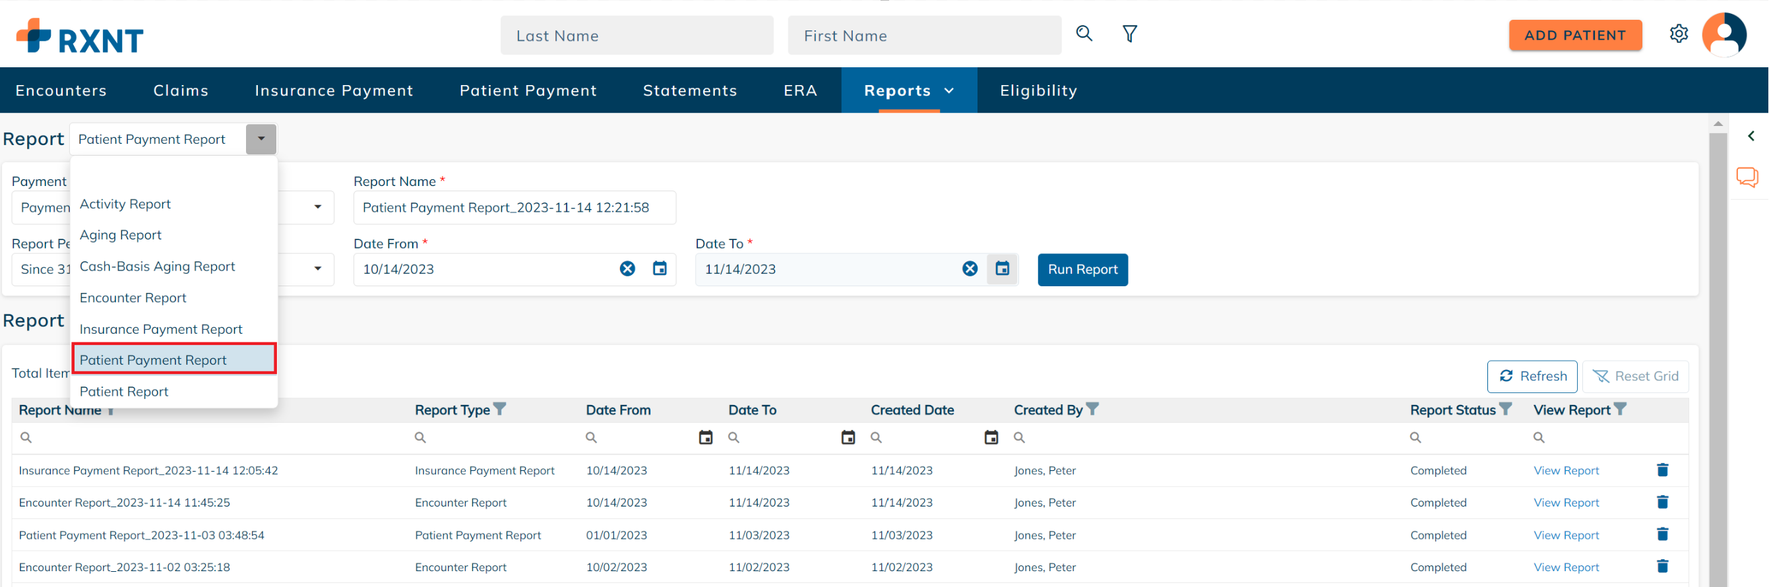Click the Run Report button
Viewport: 1769px width, 587px height.
[x=1082, y=269]
